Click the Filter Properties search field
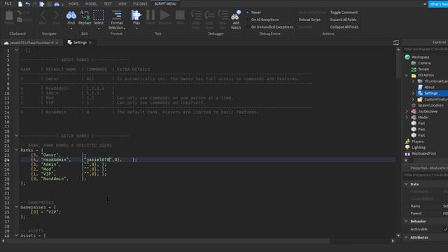 click(x=426, y=175)
